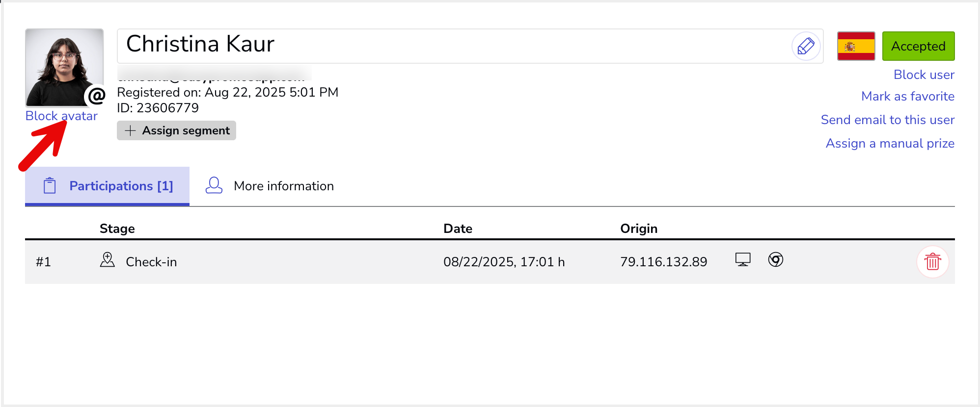Click the Check-in map pin icon
The height and width of the screenshot is (407, 980).
107,260
